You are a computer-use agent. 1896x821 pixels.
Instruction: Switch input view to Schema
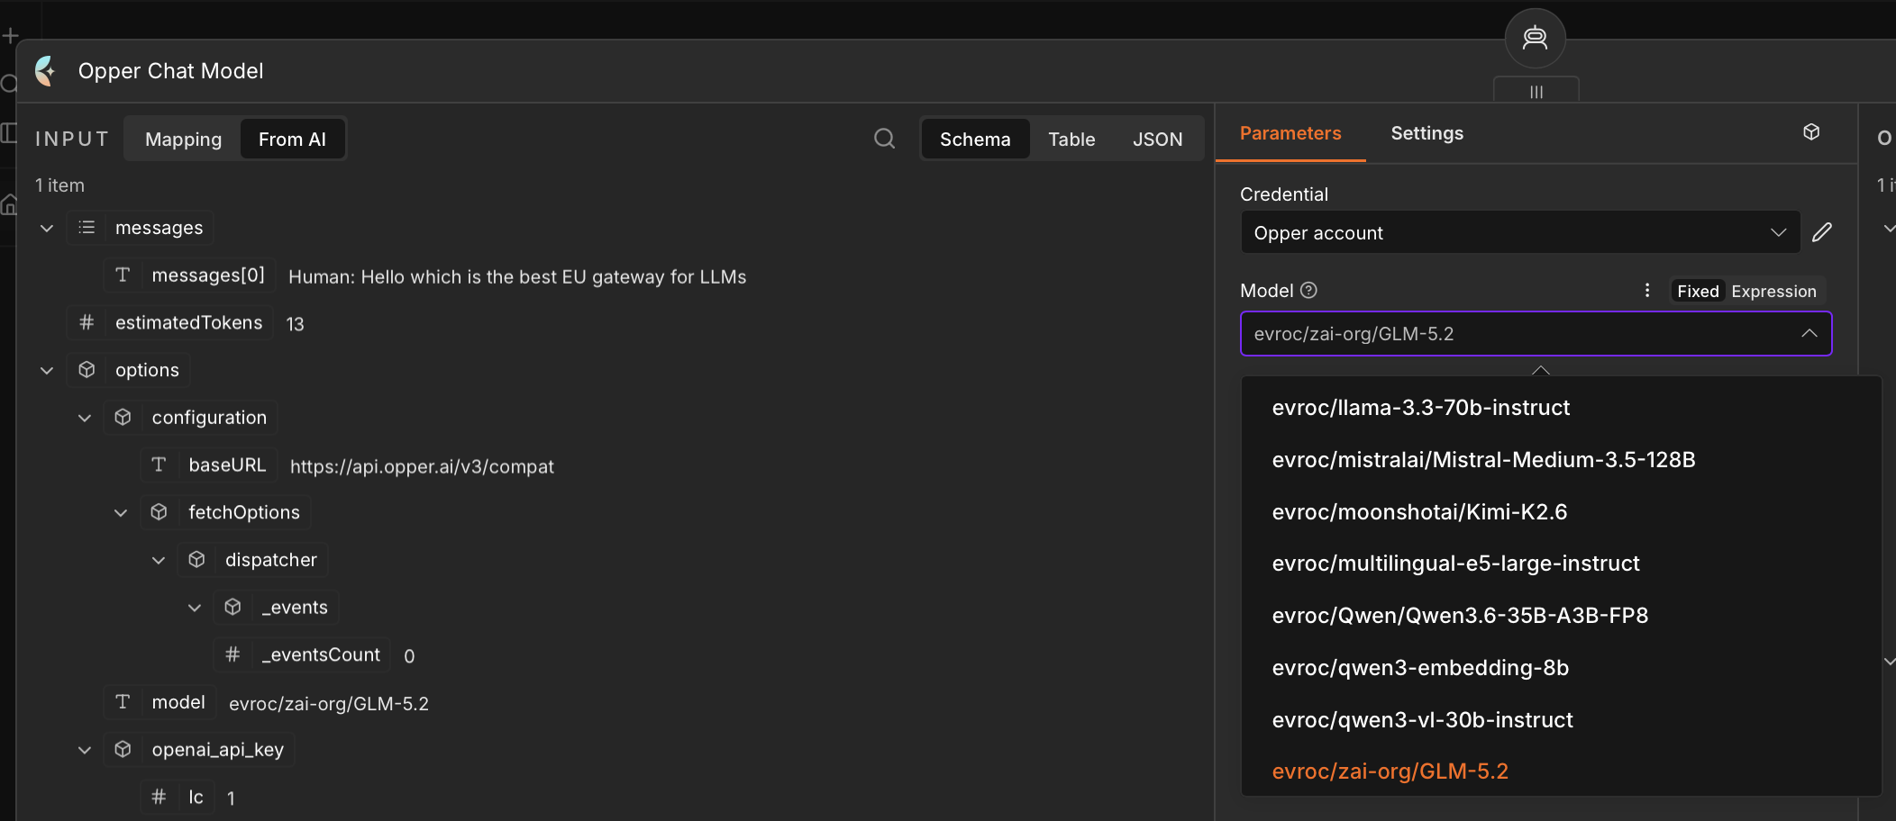[x=975, y=139]
